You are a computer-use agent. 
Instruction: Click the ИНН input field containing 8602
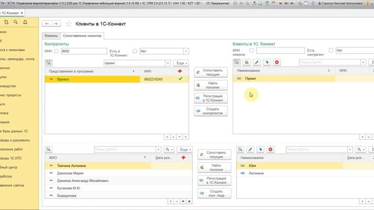point(84,51)
